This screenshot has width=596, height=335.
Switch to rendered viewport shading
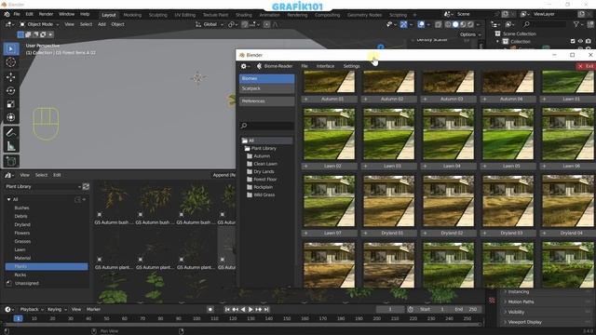pyautogui.click(x=470, y=24)
